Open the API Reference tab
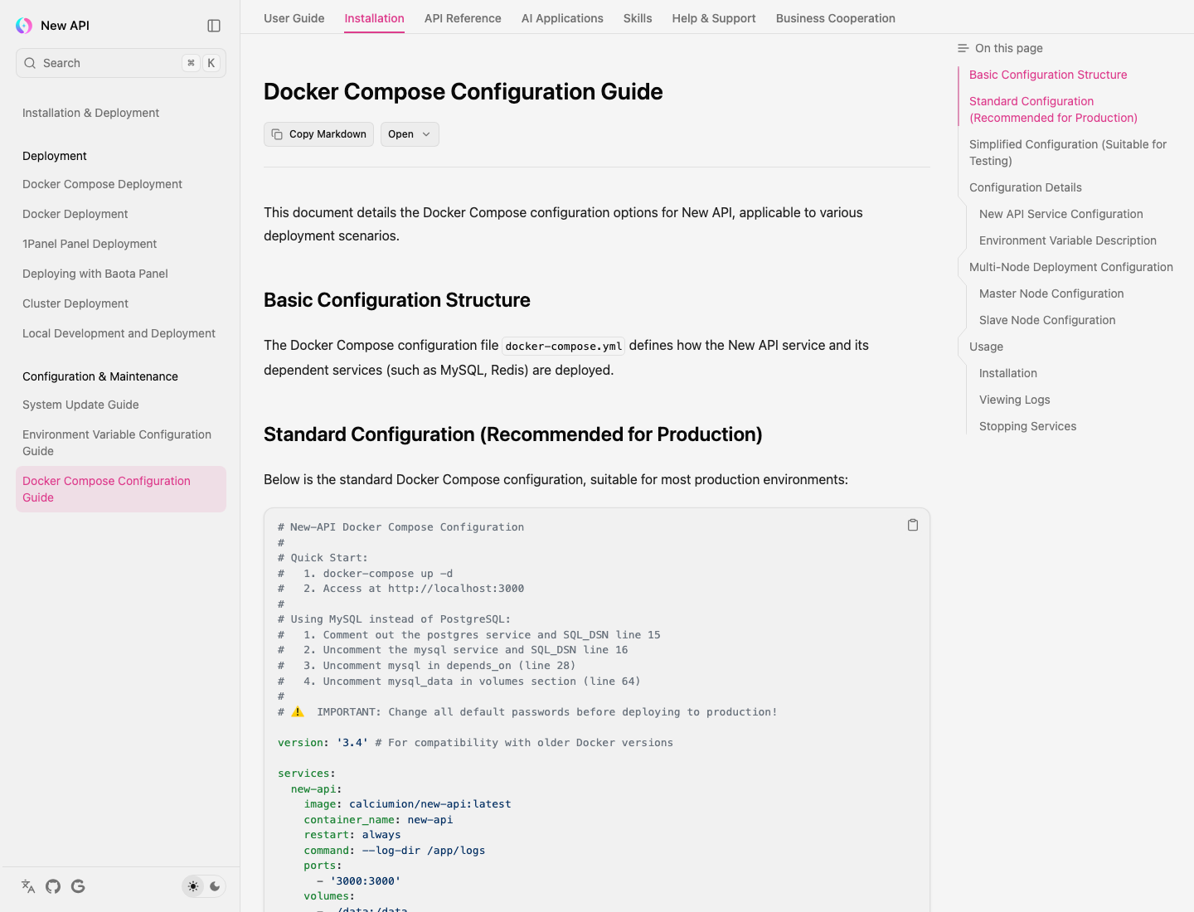Image resolution: width=1194 pixels, height=912 pixels. pos(463,18)
